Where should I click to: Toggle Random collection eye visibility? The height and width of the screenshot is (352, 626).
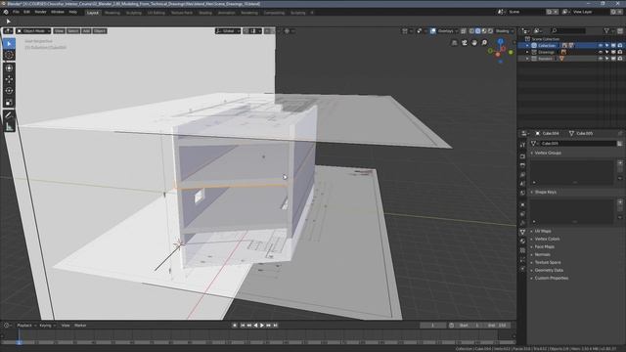(600, 59)
